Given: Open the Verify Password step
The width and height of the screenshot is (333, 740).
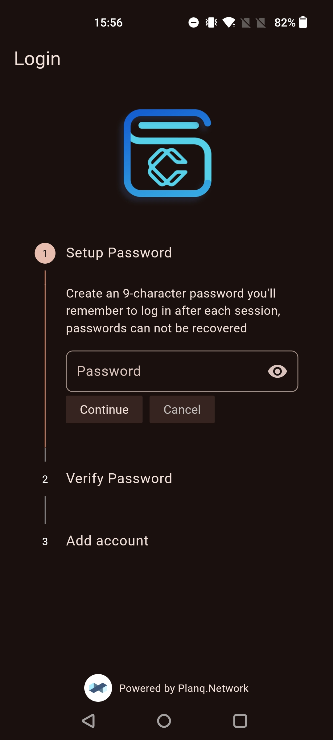Looking at the screenshot, I should point(119,479).
